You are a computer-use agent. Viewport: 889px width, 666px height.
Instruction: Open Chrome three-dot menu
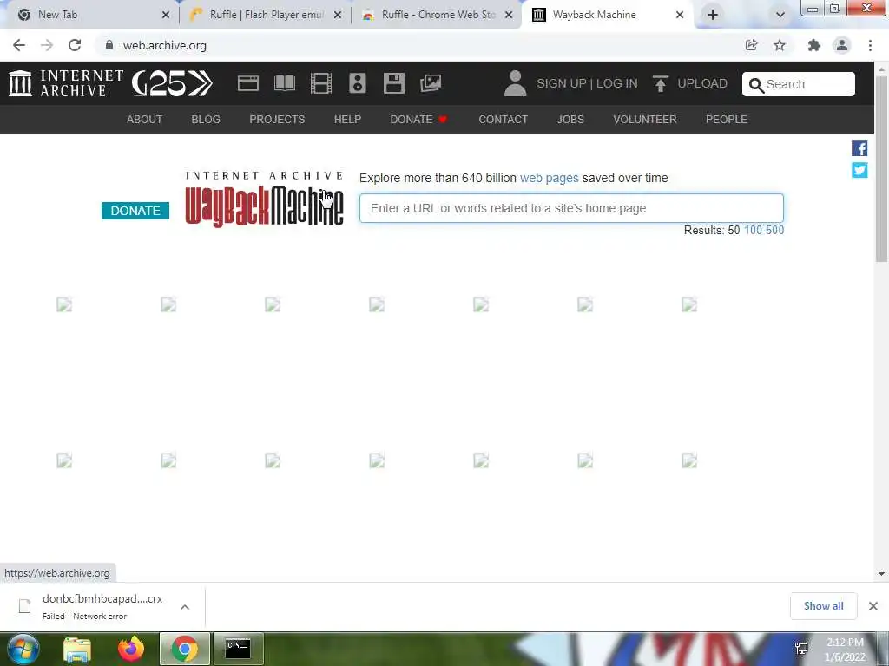point(870,45)
